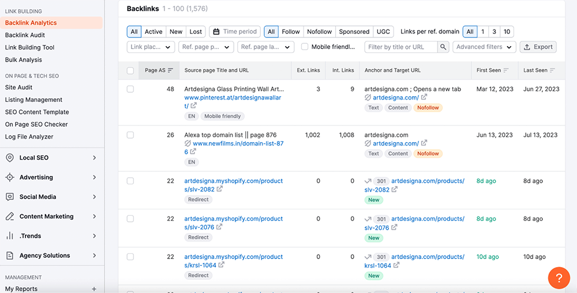Click the Filter by title or URL field

point(401,47)
